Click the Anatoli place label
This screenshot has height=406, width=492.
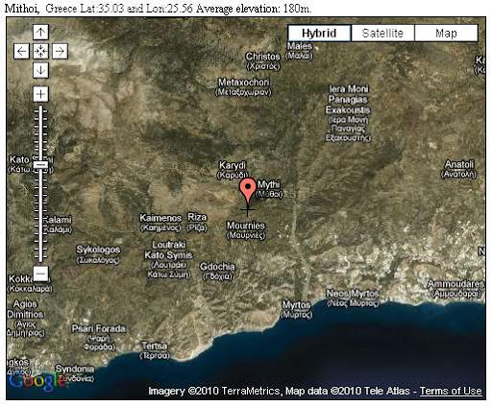pyautogui.click(x=459, y=169)
